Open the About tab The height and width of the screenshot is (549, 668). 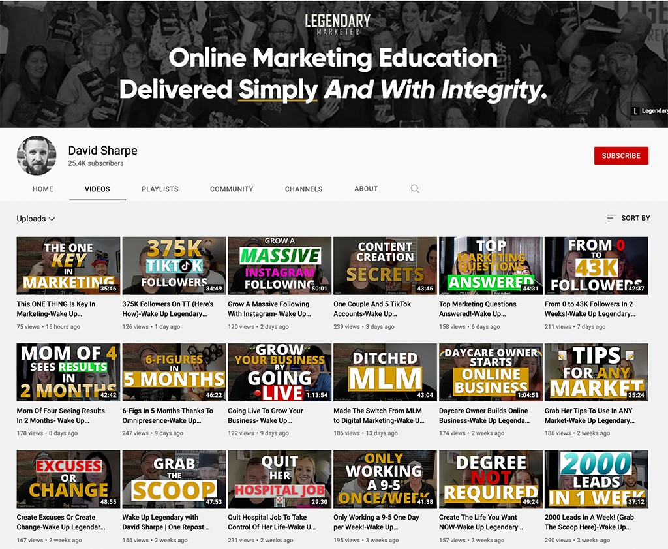pyautogui.click(x=366, y=189)
